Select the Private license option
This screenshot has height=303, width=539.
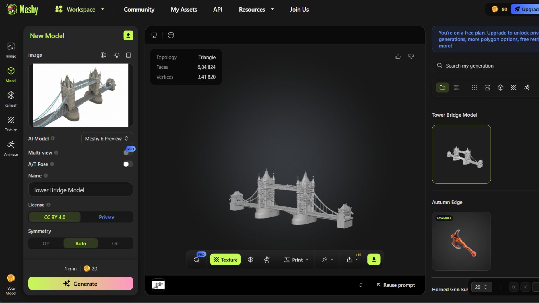[x=106, y=217]
